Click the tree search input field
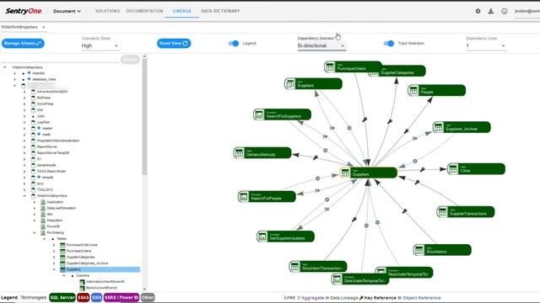This screenshot has width=540, height=303. [60, 60]
